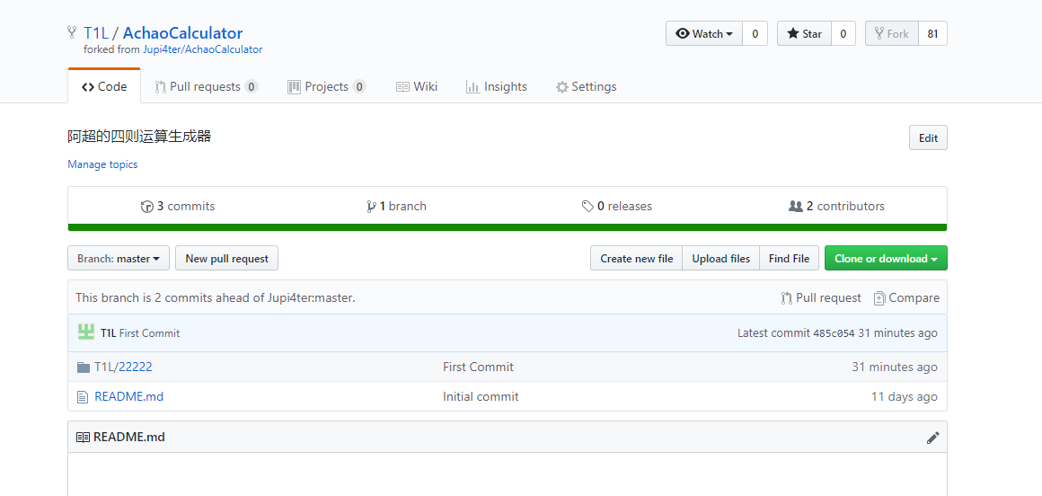This screenshot has height=496, width=1042.
Task: Click the contributors people icon
Action: pyautogui.click(x=795, y=207)
